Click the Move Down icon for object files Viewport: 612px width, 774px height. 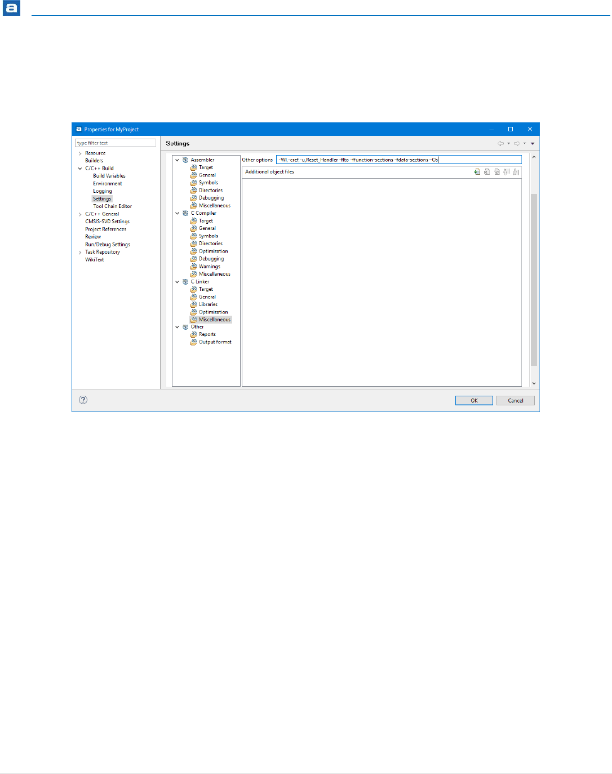point(516,172)
